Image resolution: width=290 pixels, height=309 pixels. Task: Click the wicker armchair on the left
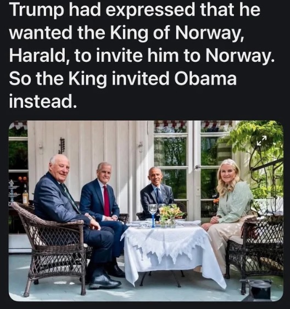(x=49, y=246)
